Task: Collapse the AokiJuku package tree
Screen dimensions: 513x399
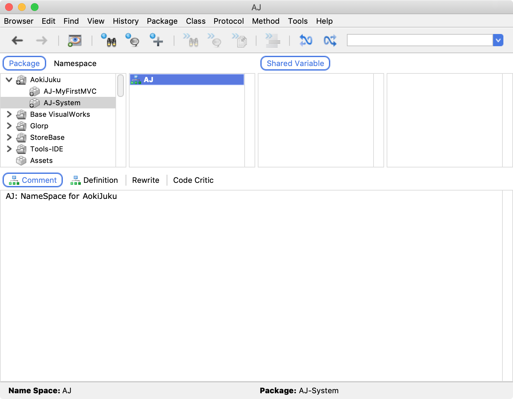Action: [9, 80]
